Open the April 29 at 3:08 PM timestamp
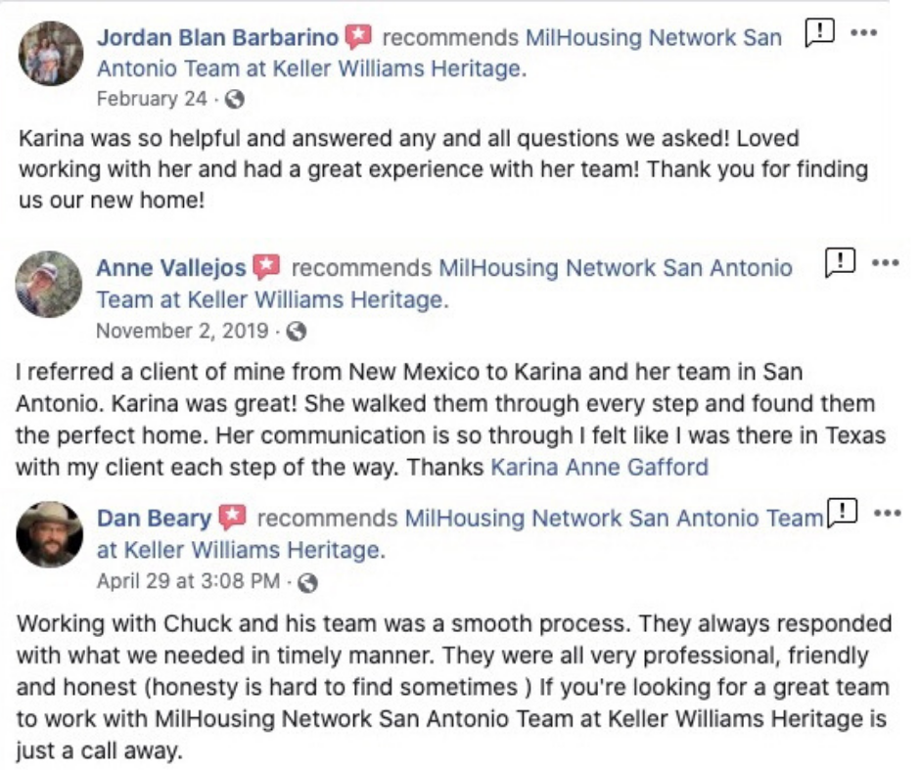The image size is (920, 771). pos(188,581)
